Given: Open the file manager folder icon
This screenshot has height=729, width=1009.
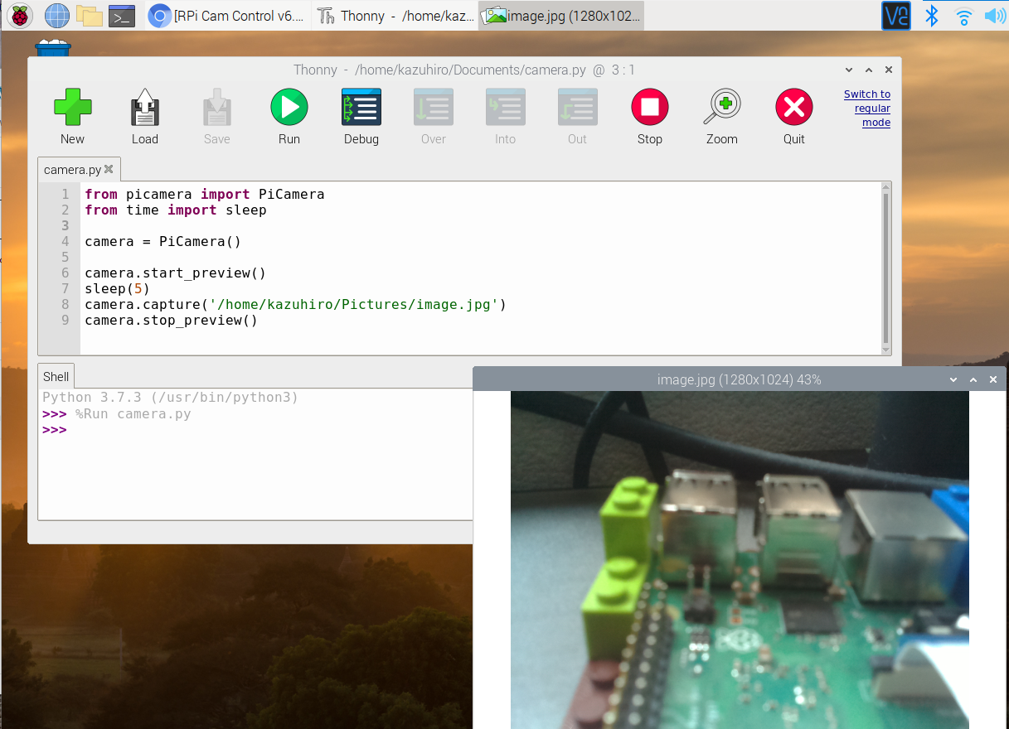Looking at the screenshot, I should [89, 15].
